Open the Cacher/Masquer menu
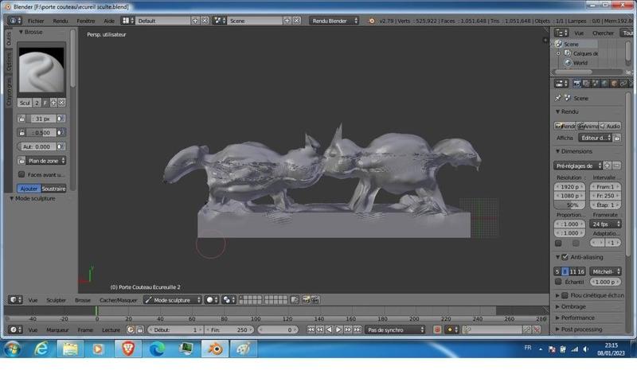637x386 pixels. coord(118,300)
